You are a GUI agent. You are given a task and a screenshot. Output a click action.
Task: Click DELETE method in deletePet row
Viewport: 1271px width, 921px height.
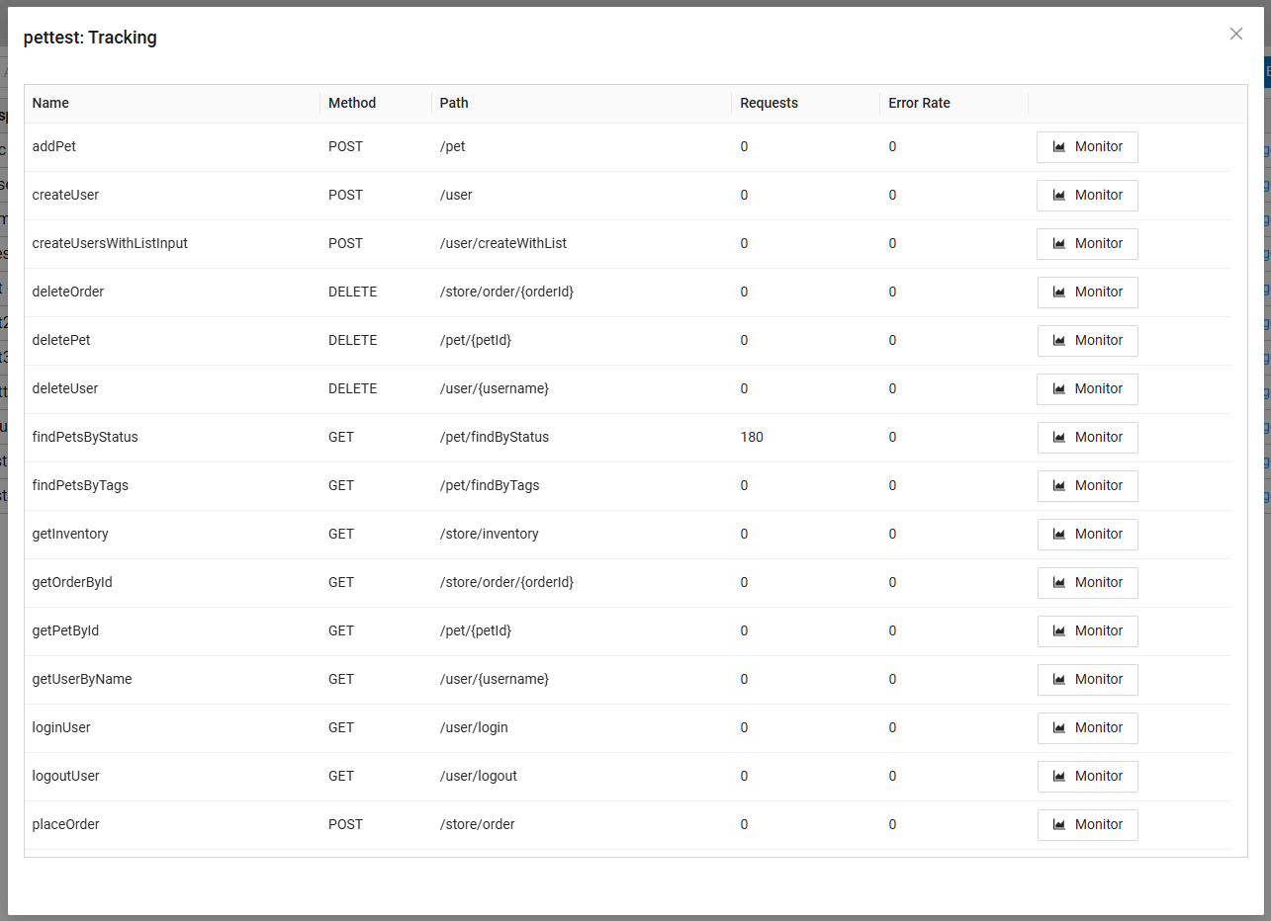tap(353, 340)
